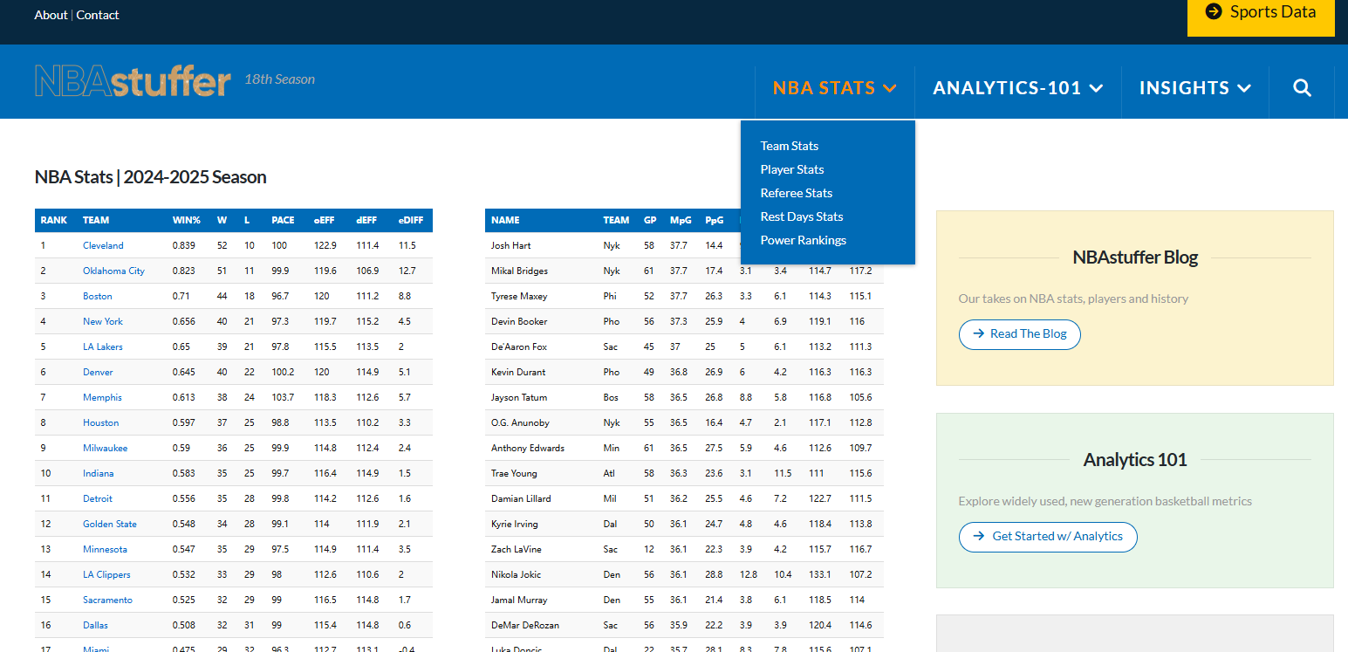The width and height of the screenshot is (1348, 652).
Task: Click the Kevin Durant name cell
Action: (518, 373)
